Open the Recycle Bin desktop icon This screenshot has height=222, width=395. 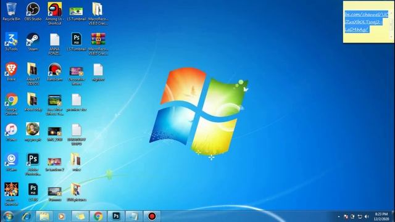11,12
